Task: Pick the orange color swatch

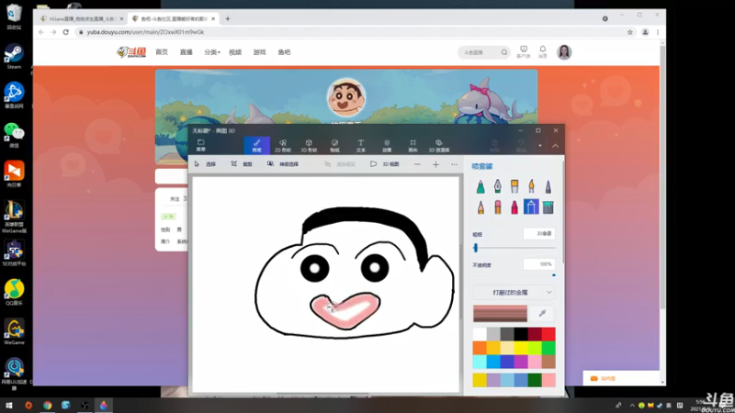Action: (480, 348)
